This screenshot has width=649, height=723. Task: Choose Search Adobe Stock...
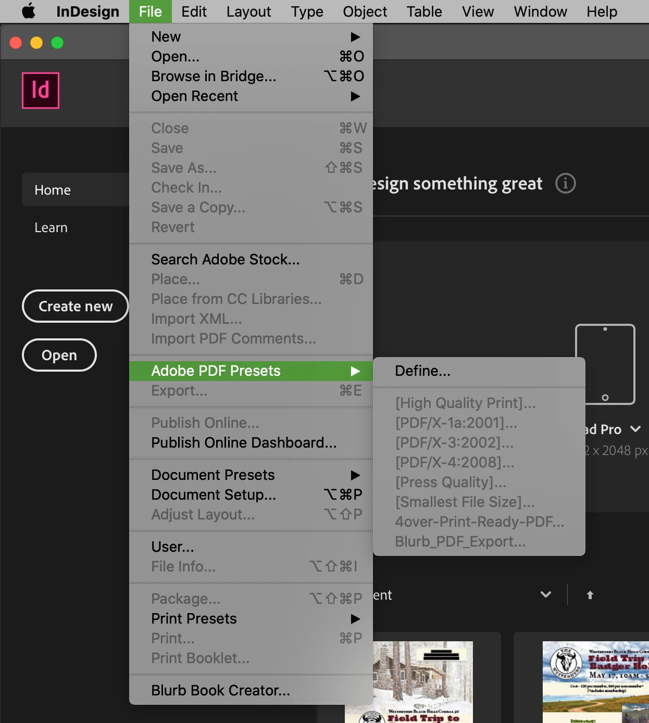click(251, 259)
